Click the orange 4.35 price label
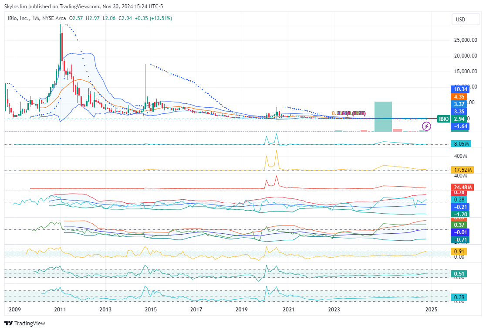 (460, 96)
